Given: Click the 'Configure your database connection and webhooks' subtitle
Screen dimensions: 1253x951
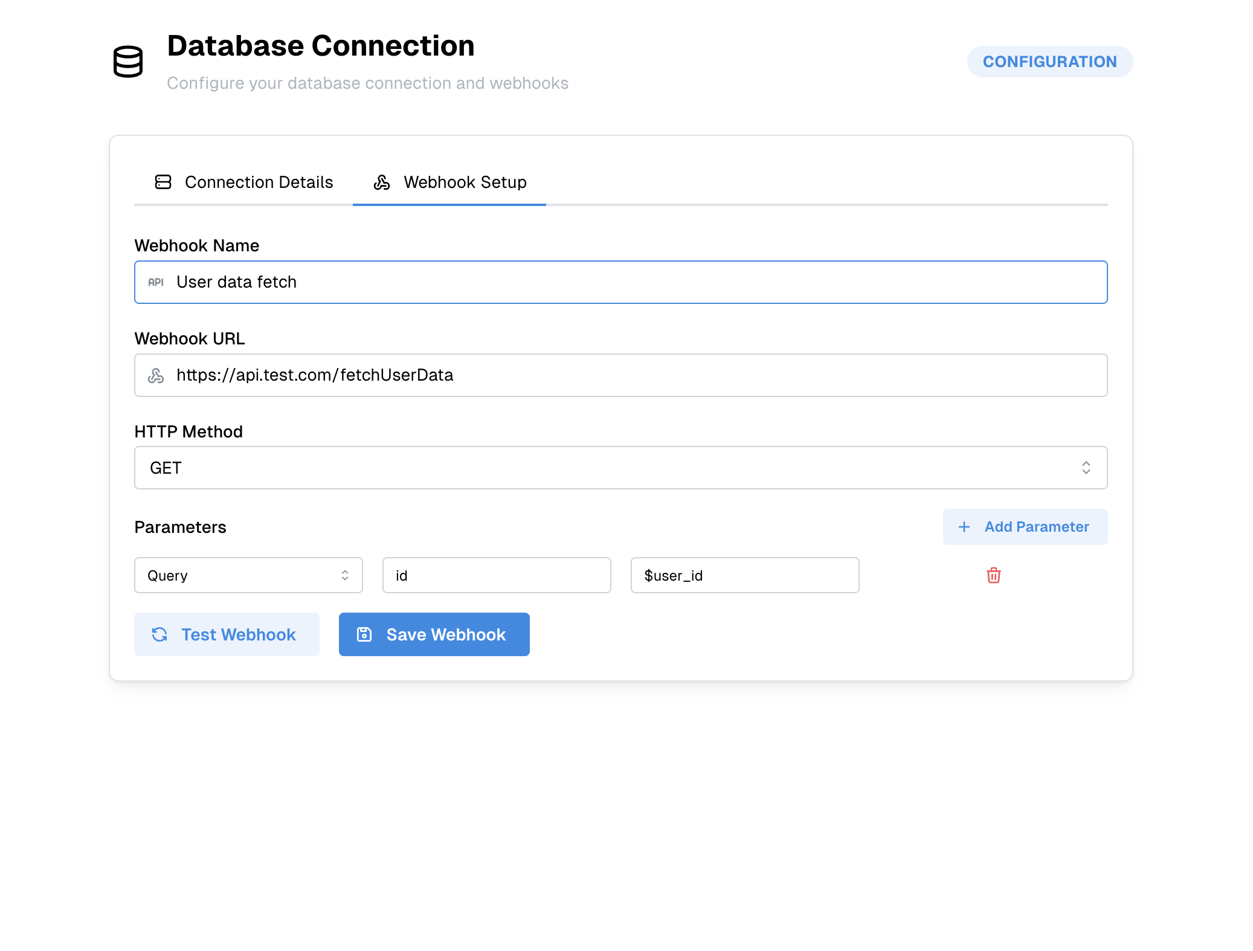Looking at the screenshot, I should [x=368, y=83].
